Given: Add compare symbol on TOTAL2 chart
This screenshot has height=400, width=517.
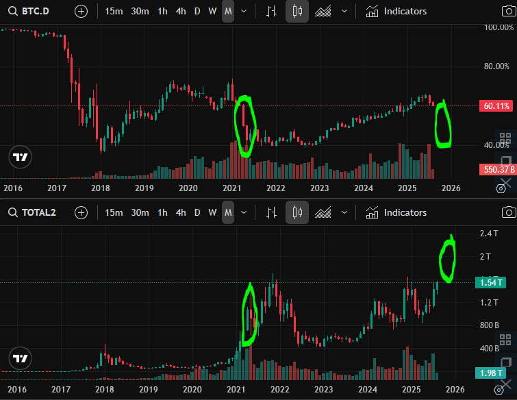Looking at the screenshot, I should coord(81,213).
